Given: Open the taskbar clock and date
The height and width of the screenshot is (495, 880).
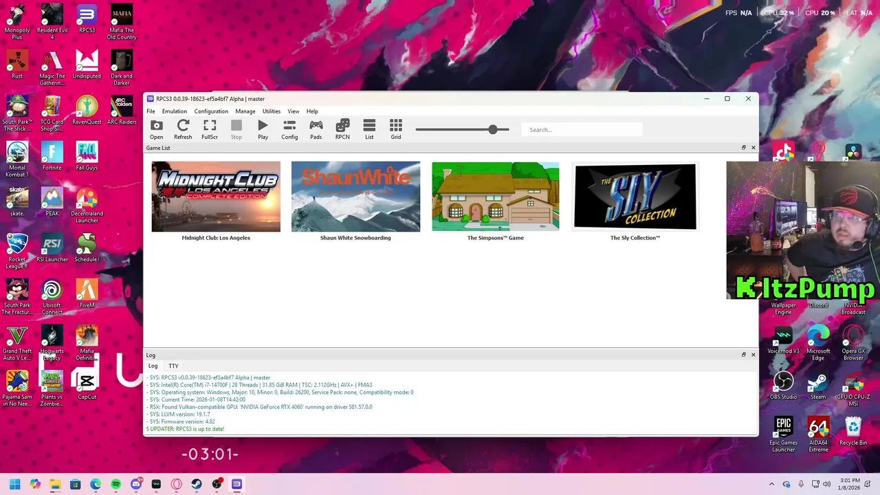Looking at the screenshot, I should (x=850, y=484).
